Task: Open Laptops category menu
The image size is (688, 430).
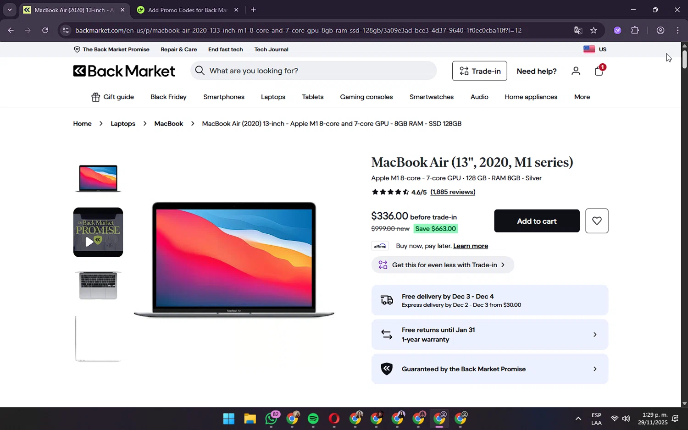Action: point(273,97)
